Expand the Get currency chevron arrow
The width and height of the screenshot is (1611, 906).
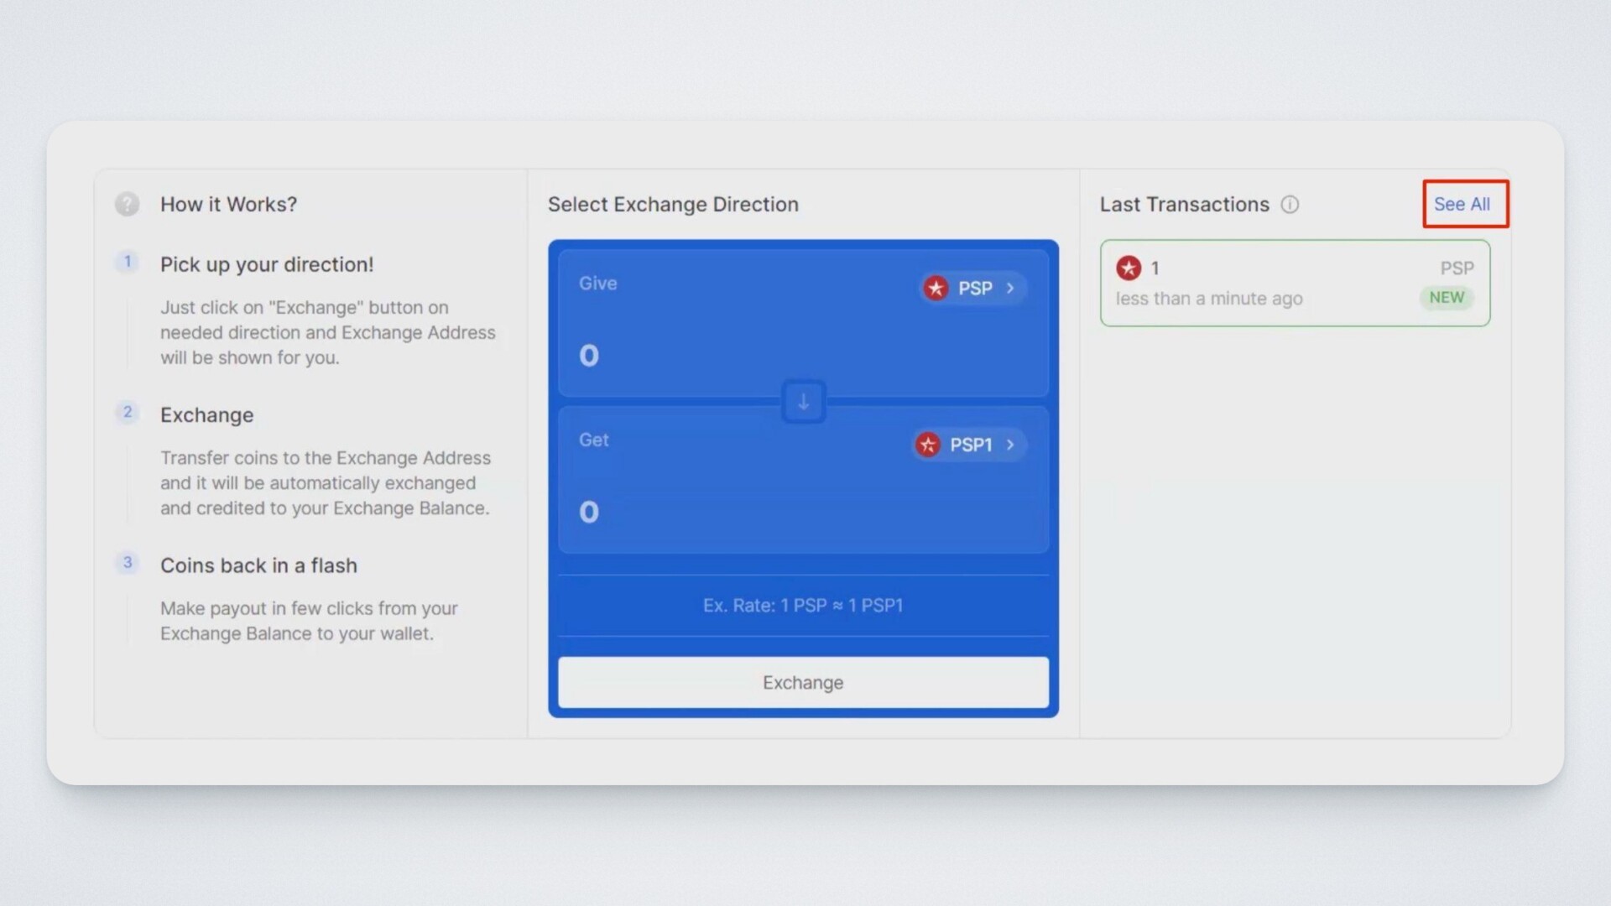click(1010, 445)
